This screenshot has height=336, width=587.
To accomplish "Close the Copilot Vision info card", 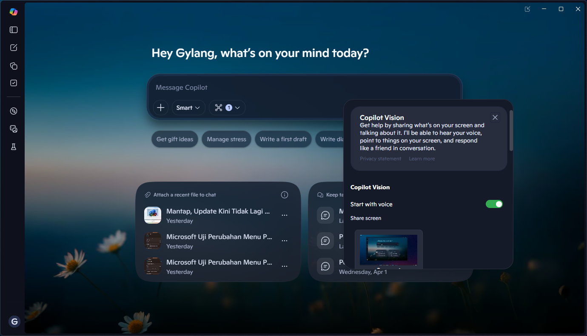I will point(495,117).
